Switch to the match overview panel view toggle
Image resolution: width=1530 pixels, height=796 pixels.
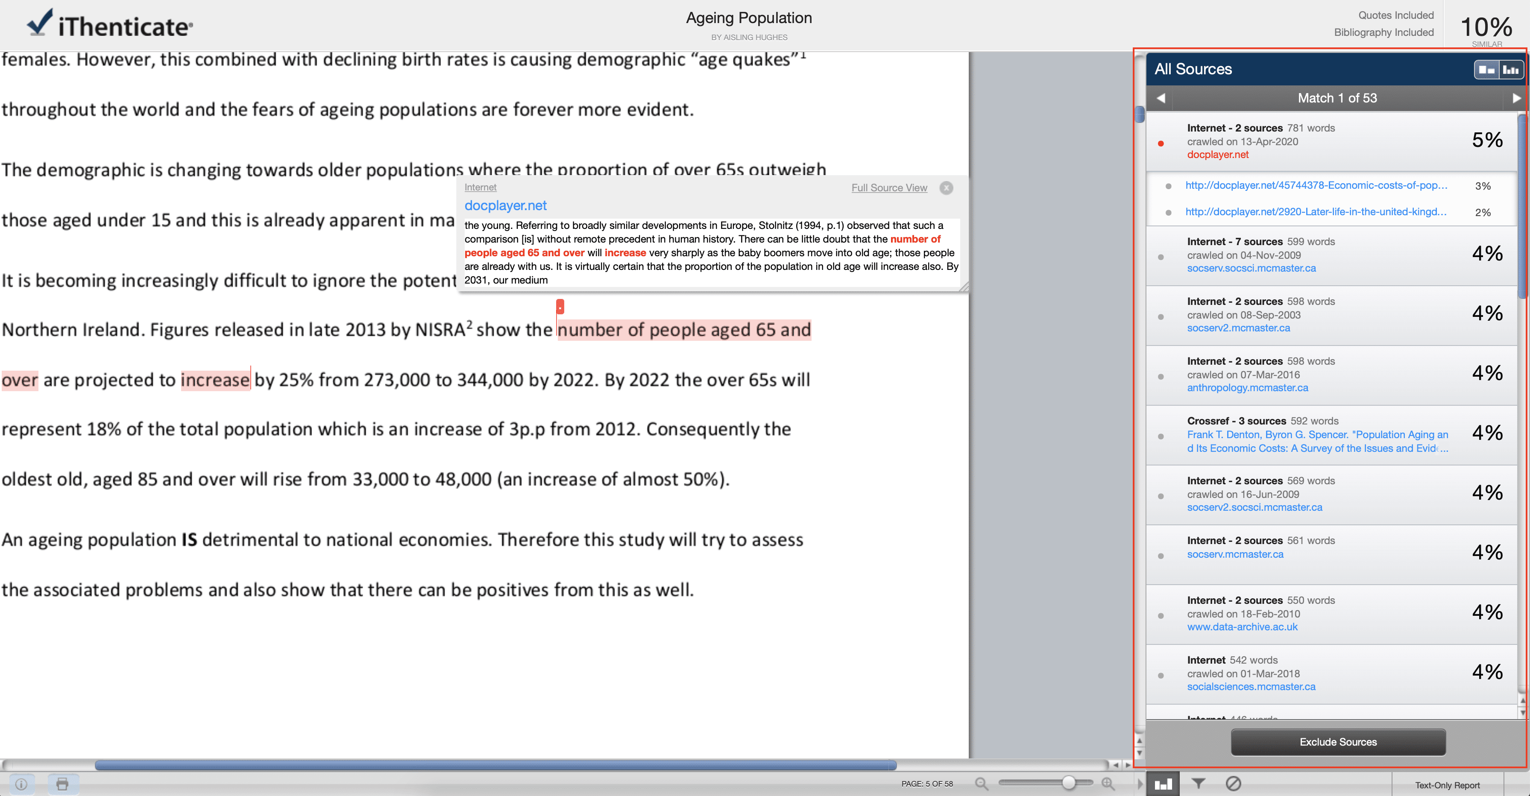click(x=1486, y=70)
